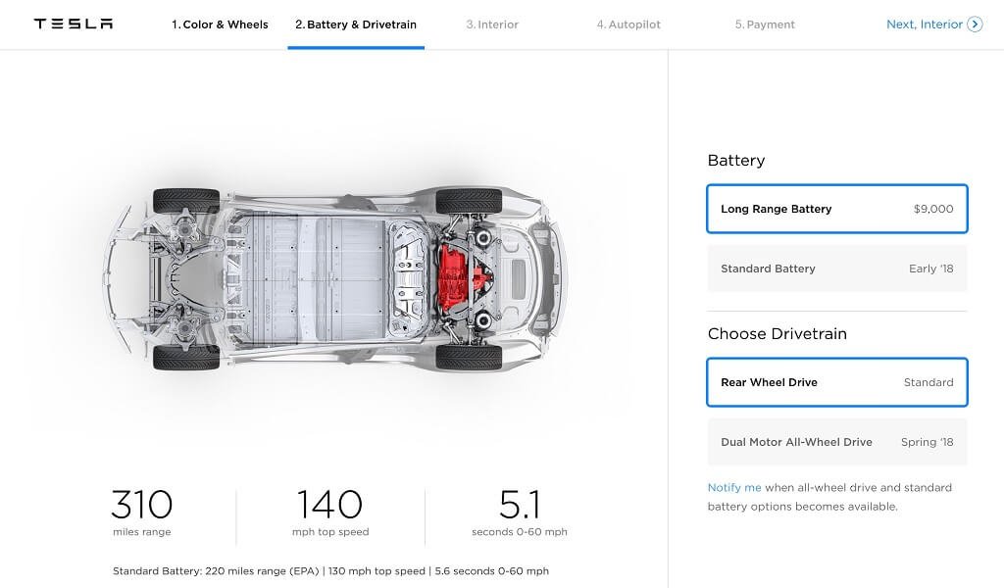Choose Dual Motor All-Wheel Drive option
Image resolution: width=1004 pixels, height=588 pixels.
pyautogui.click(x=837, y=442)
